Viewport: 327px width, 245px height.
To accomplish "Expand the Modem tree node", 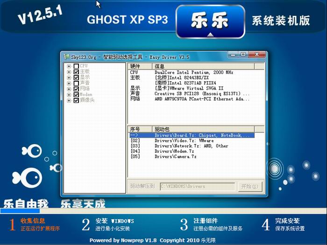I will (x=69, y=95).
